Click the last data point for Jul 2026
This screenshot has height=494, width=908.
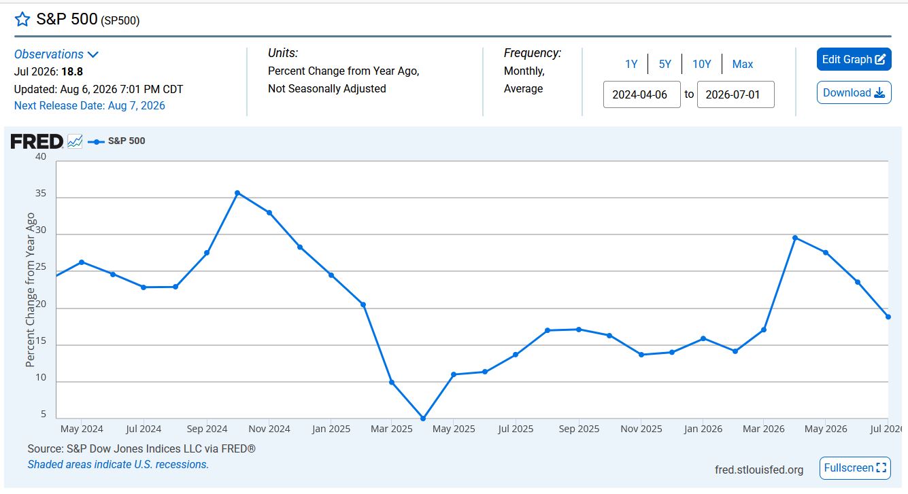(888, 317)
